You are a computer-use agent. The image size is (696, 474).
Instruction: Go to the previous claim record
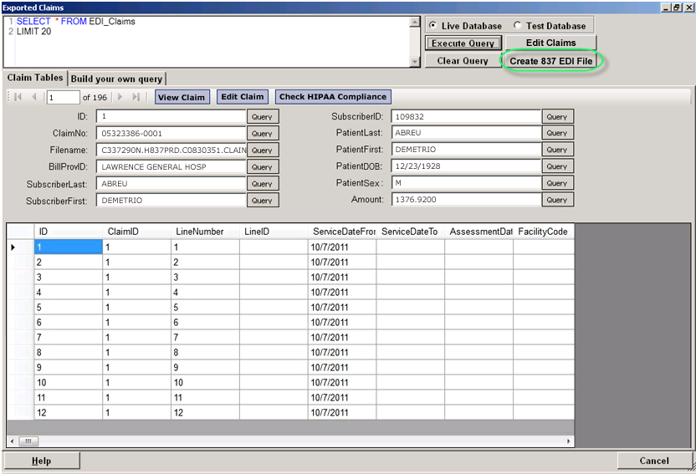[34, 97]
